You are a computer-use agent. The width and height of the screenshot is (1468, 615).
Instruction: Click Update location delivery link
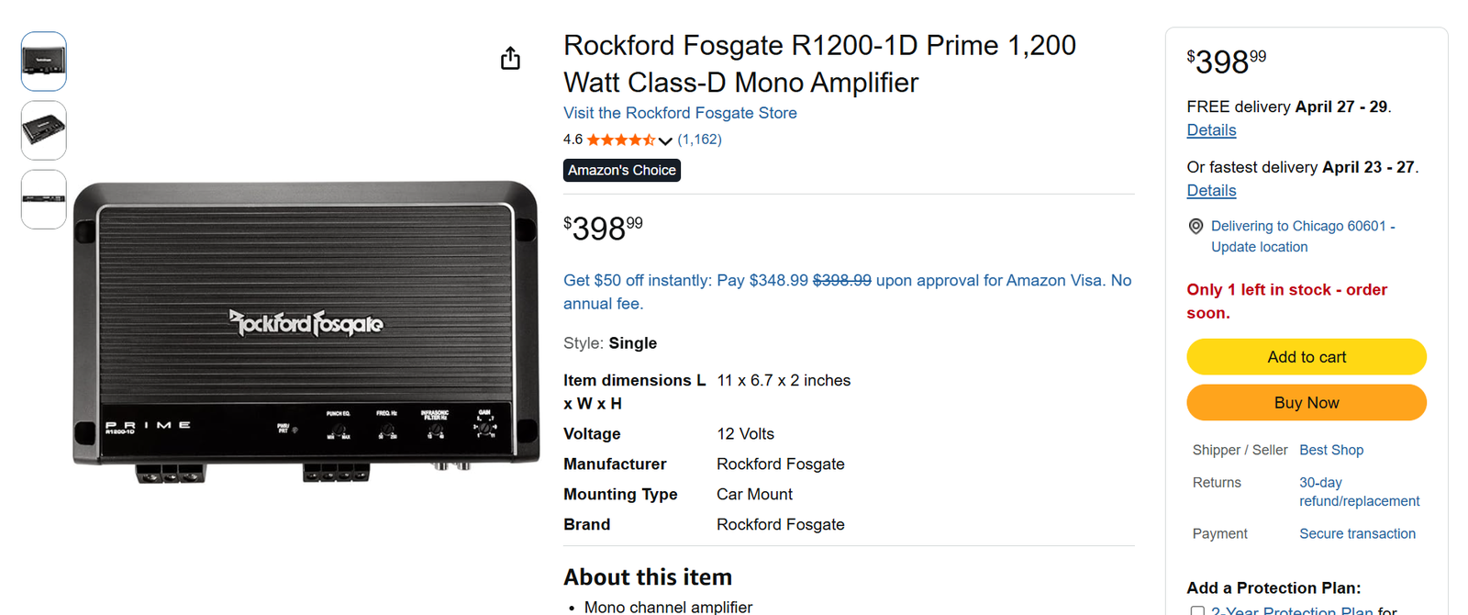pos(1259,247)
